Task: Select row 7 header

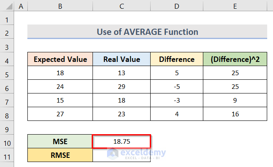Action: pos(7,100)
